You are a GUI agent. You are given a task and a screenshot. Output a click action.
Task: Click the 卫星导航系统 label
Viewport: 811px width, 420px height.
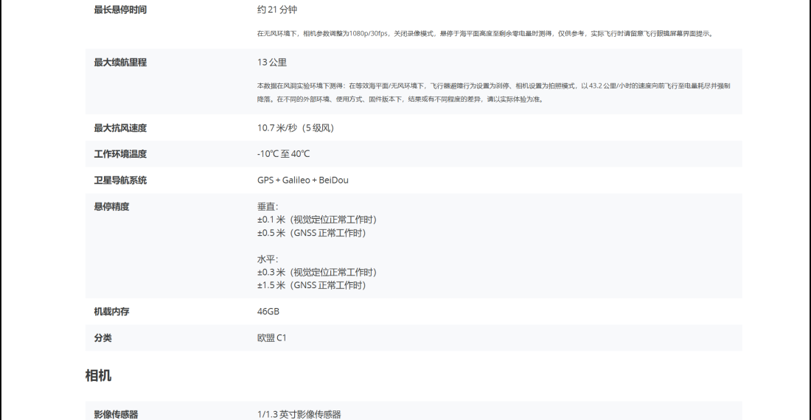coord(119,181)
